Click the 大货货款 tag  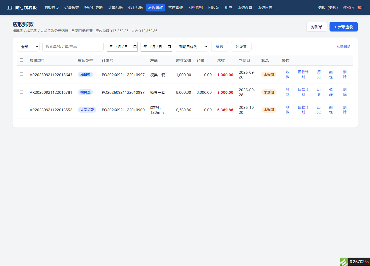(x=87, y=110)
